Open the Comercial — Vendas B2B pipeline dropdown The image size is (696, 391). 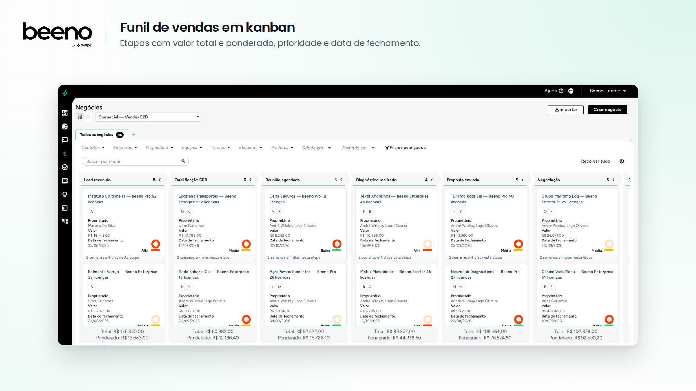coord(148,117)
